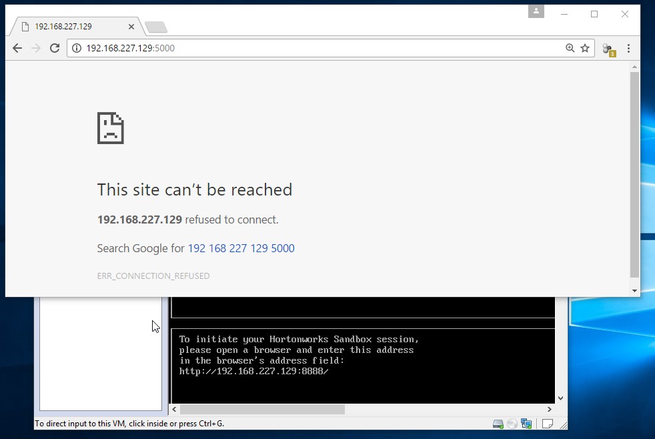Close the Chrome window
The width and height of the screenshot is (655, 439).
pos(624,14)
